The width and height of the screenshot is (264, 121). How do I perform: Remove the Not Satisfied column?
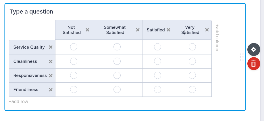point(88,30)
